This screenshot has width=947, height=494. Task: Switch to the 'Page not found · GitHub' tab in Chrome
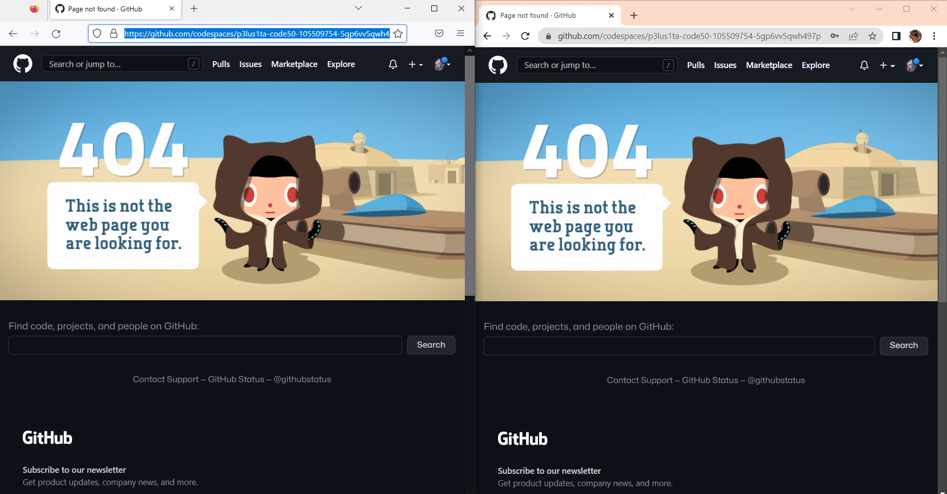548,15
